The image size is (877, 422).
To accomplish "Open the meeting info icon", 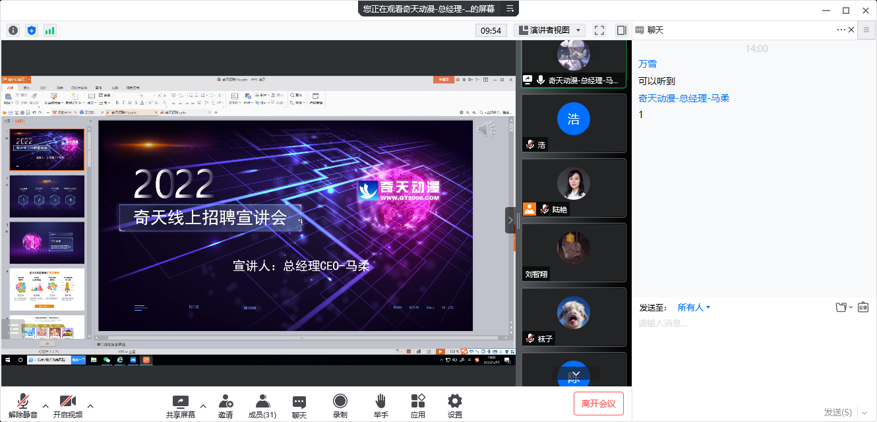I will (13, 30).
